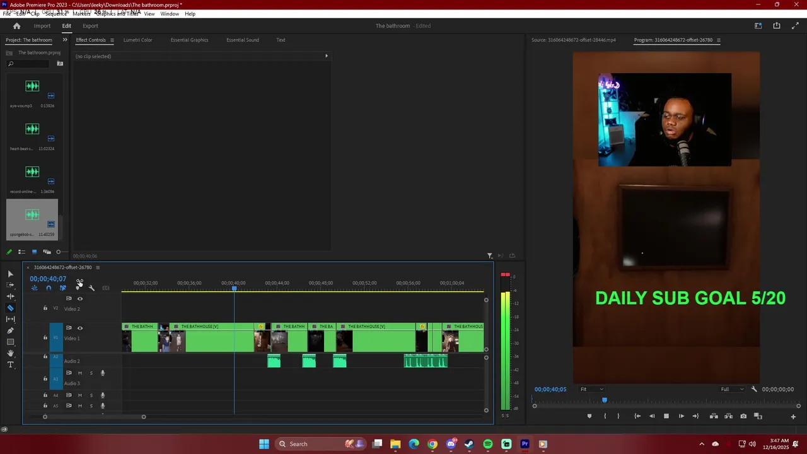Step back one frame

pos(651,416)
